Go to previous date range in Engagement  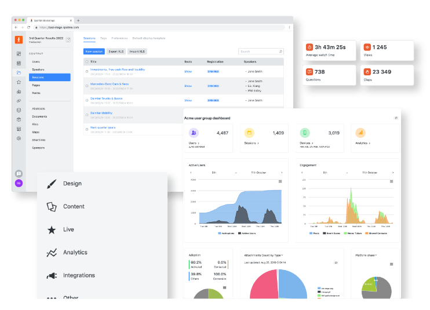(x=302, y=173)
